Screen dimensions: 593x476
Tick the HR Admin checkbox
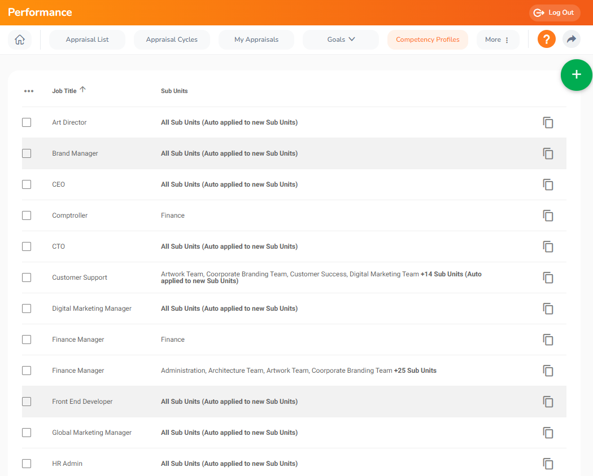[27, 464]
